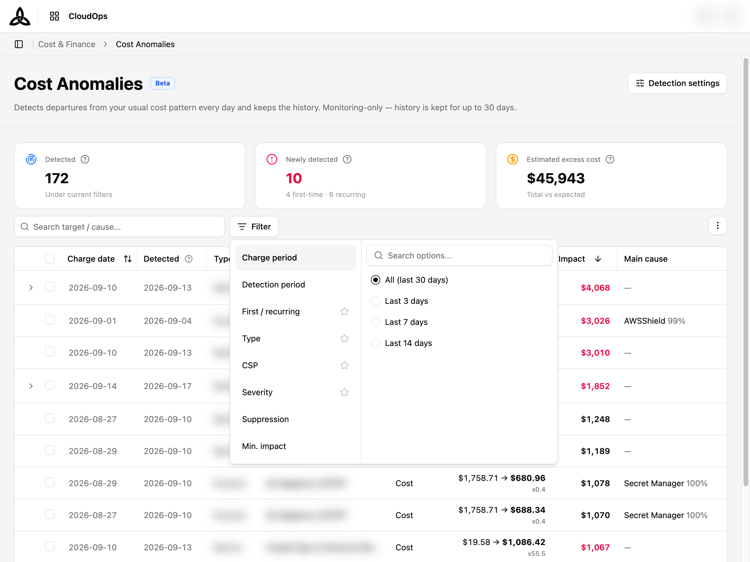The width and height of the screenshot is (750, 562).
Task: Click the Search options field
Action: (459, 256)
